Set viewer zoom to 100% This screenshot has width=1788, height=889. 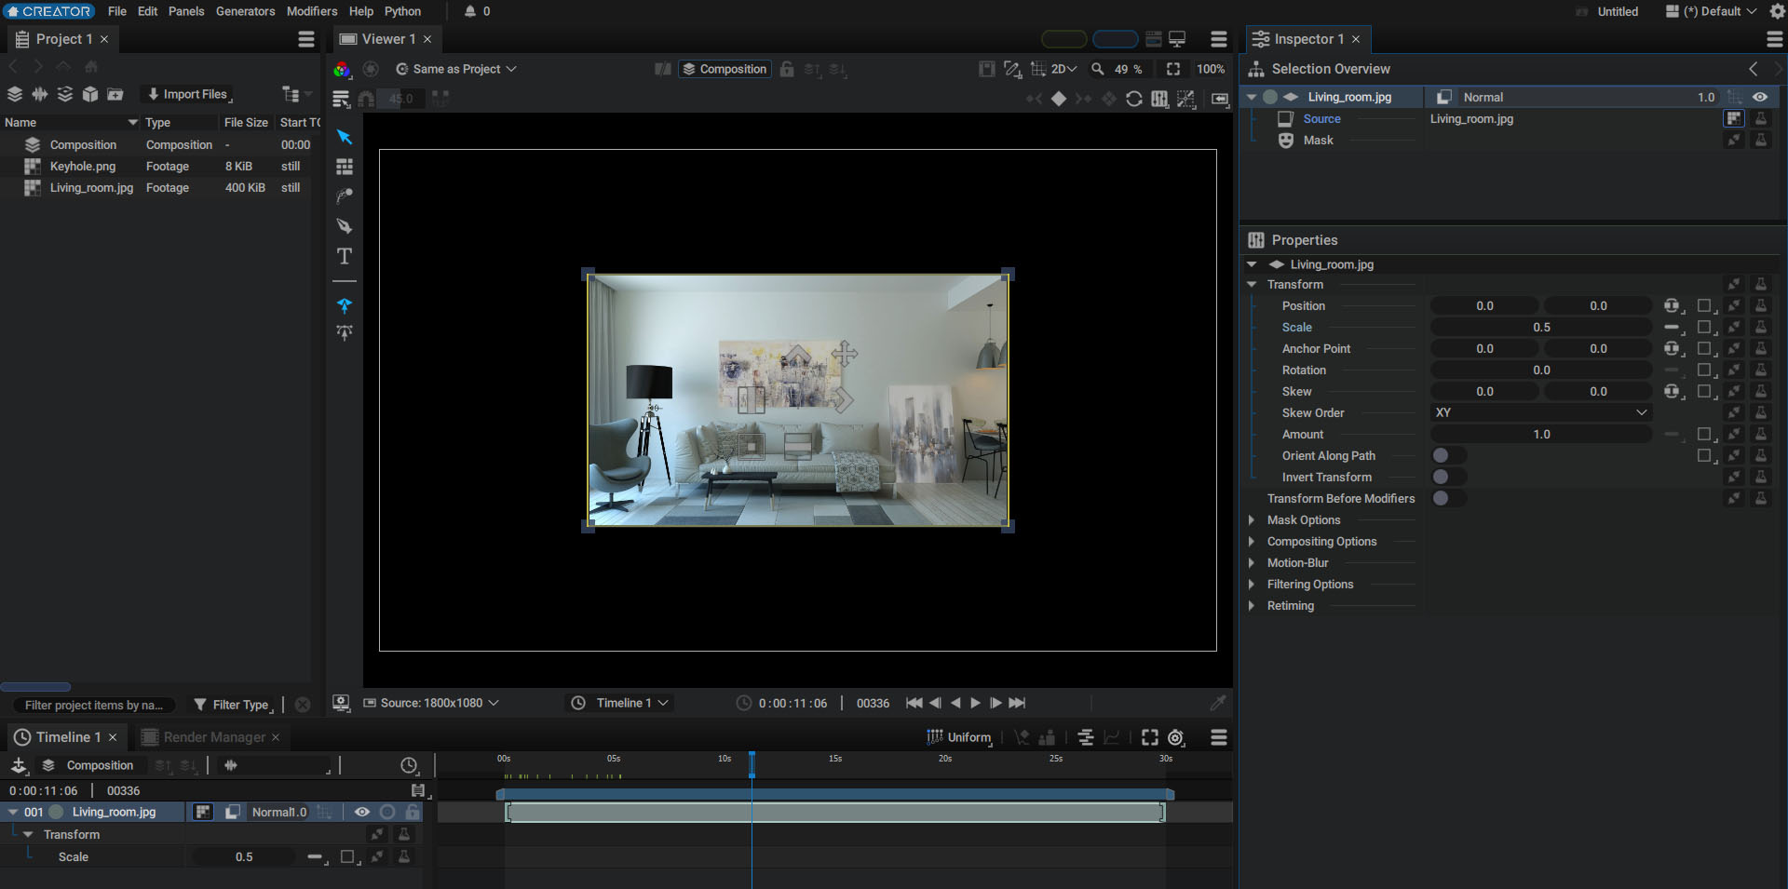(x=1211, y=69)
